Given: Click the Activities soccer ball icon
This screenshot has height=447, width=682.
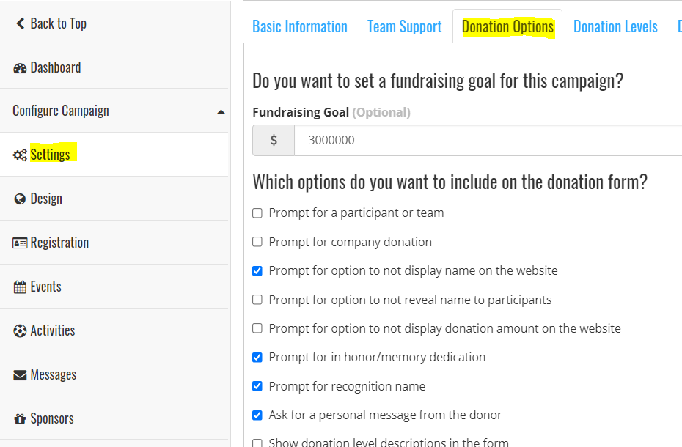Looking at the screenshot, I should tap(20, 331).
